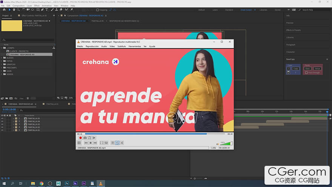Stop playback in VLC

[x=91, y=143]
